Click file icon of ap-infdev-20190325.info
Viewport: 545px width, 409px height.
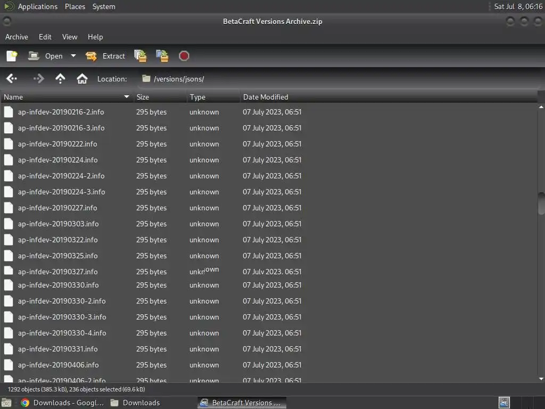[x=9, y=256]
